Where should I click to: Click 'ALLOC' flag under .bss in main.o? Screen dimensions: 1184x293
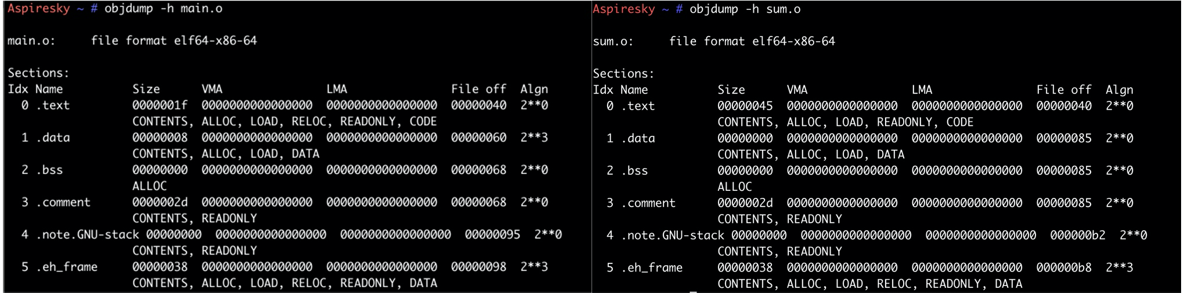click(x=150, y=186)
